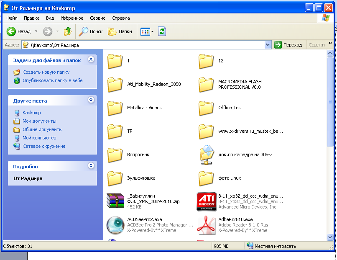The height and width of the screenshot is (260, 337).
Task: Click Опубликовать папку в вебе link
Action: (x=53, y=80)
